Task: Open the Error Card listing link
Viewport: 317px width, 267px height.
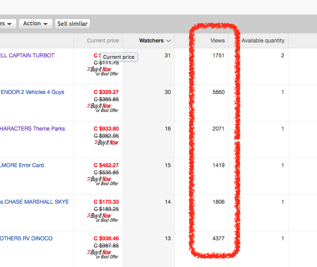Action: pyautogui.click(x=22, y=165)
